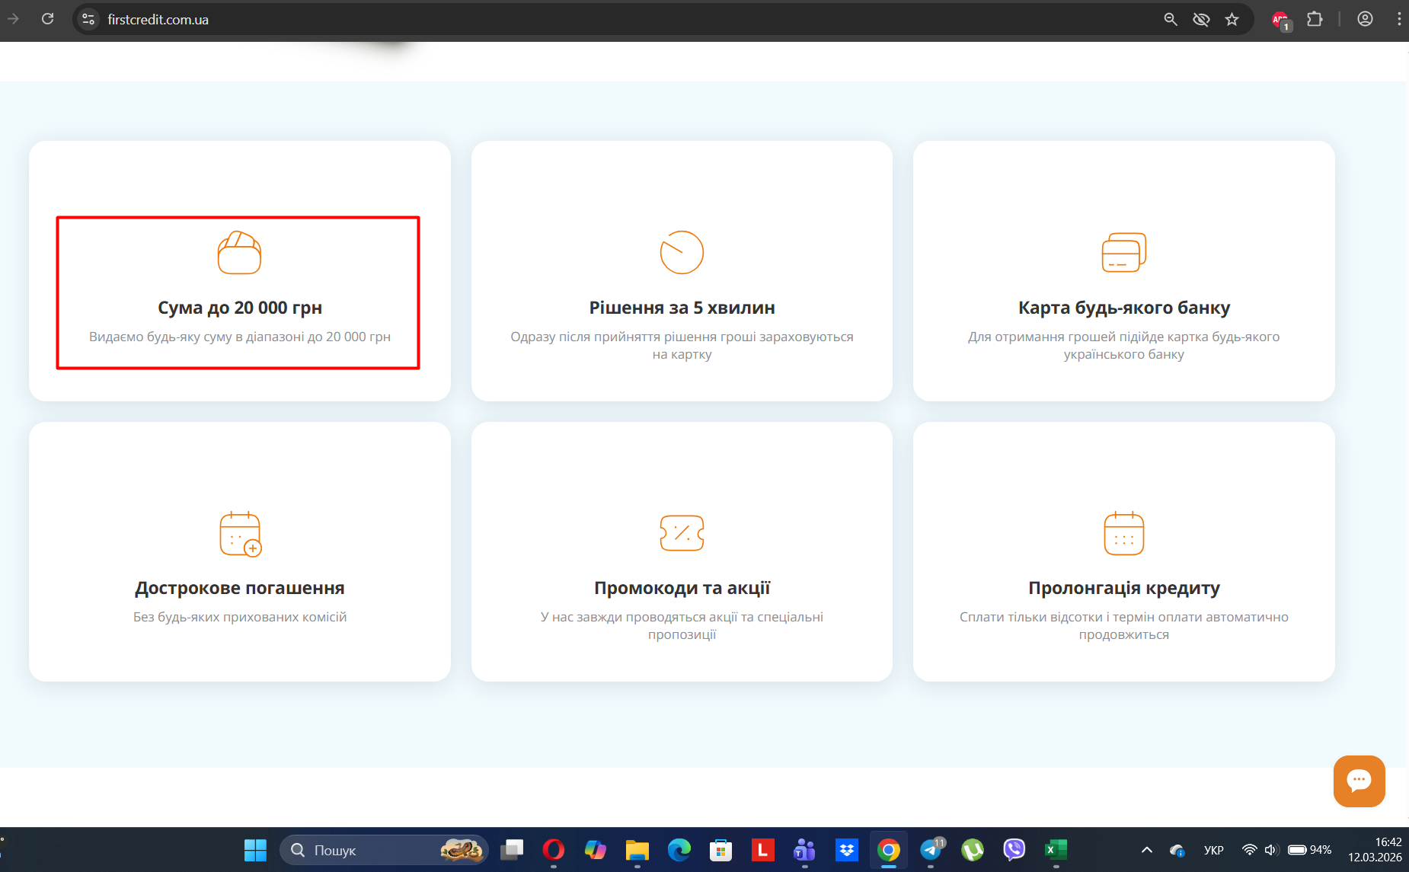Open the Windows Start menu
Image resolution: width=1409 pixels, height=872 pixels.
tap(255, 850)
